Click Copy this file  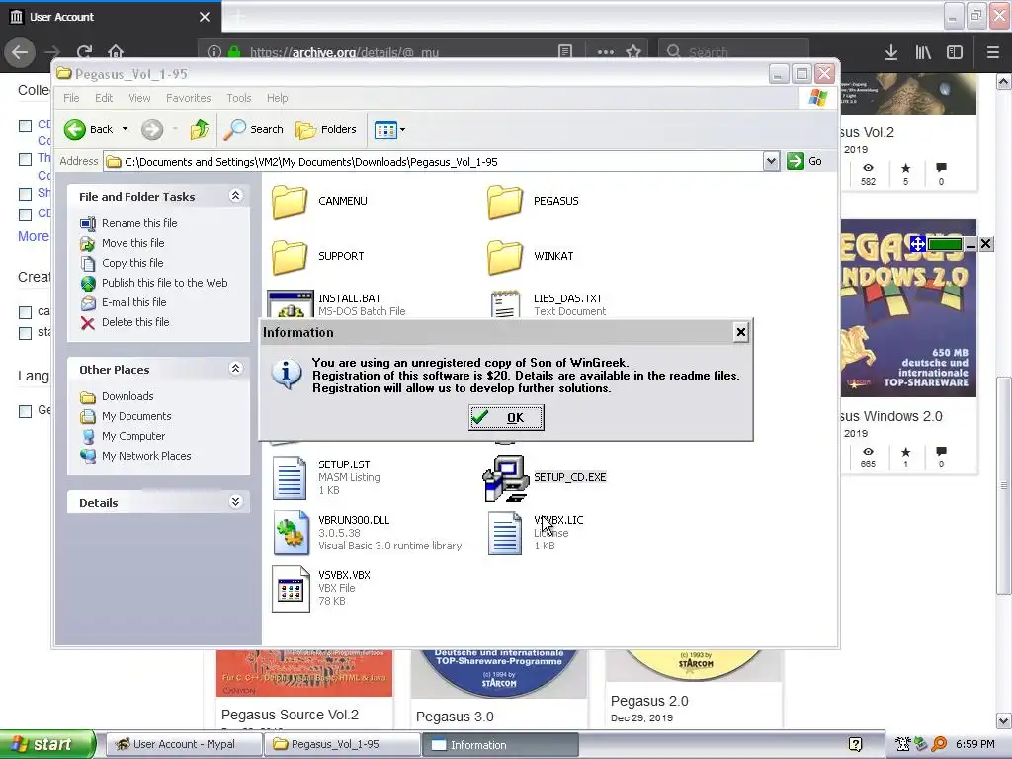click(x=132, y=263)
